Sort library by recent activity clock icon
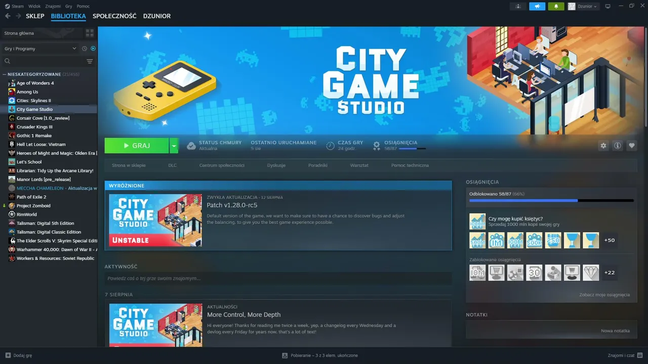 (85, 49)
